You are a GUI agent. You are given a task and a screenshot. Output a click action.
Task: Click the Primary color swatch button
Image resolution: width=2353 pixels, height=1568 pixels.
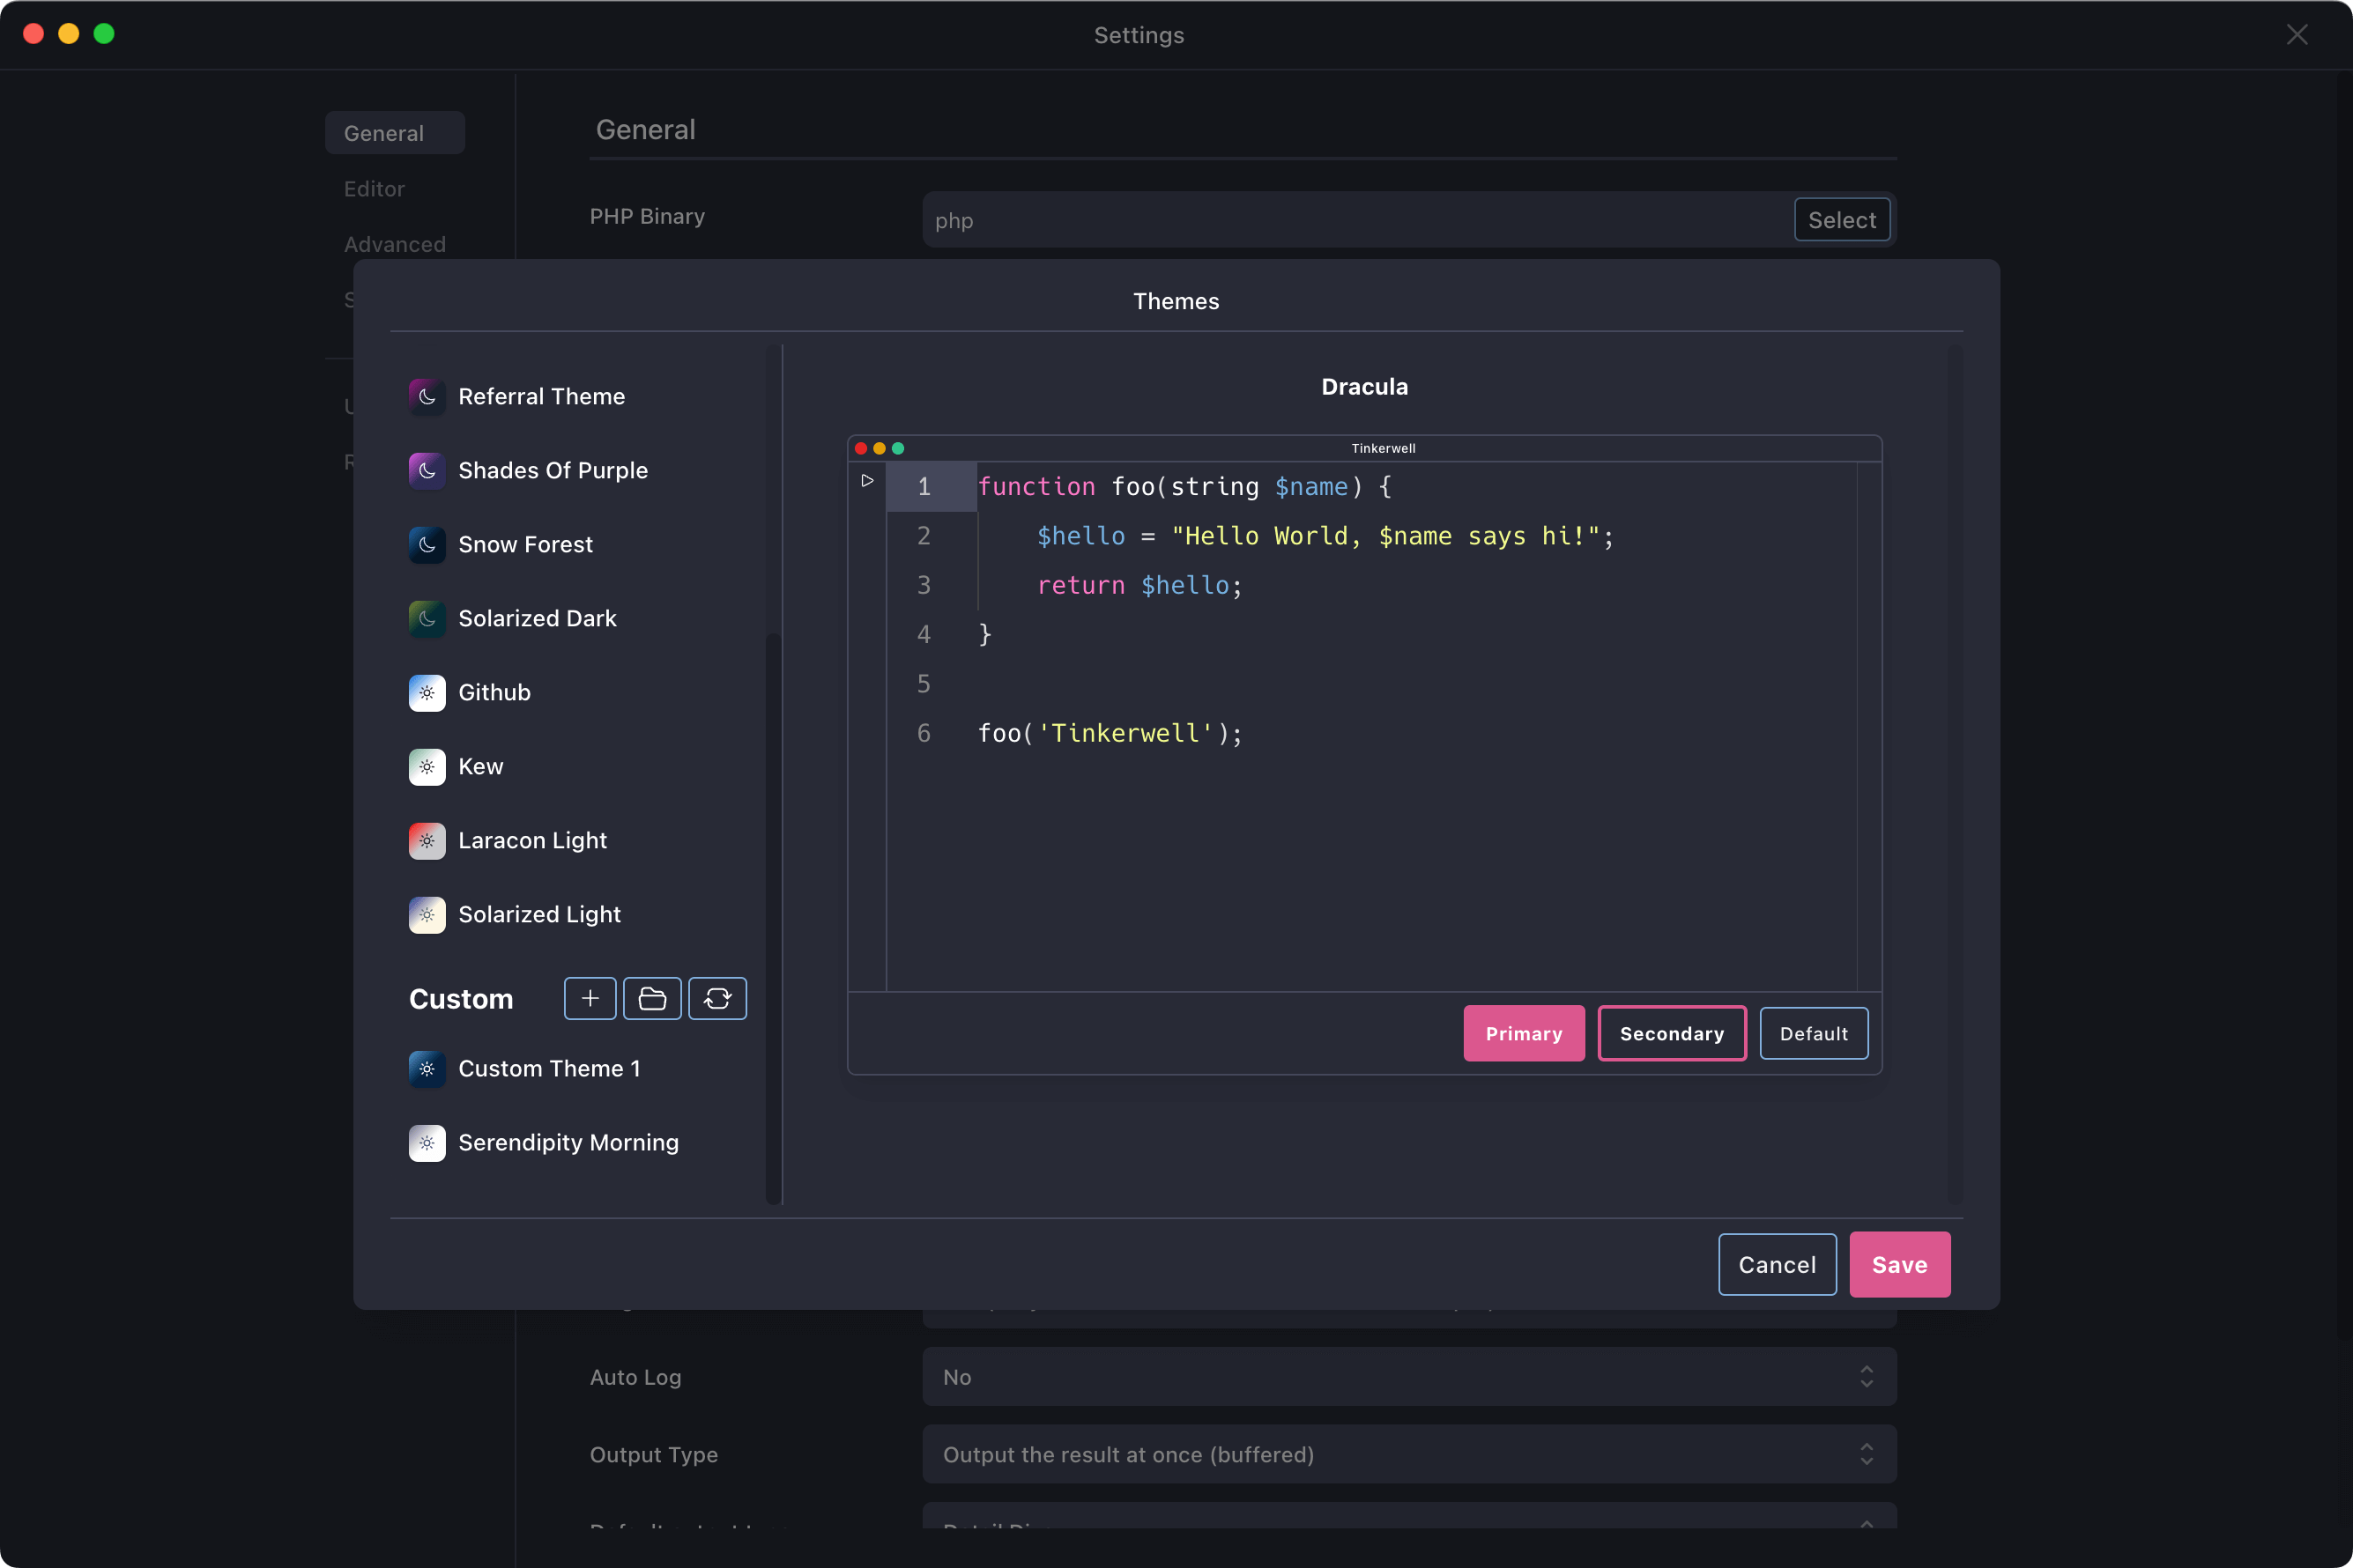(x=1523, y=1032)
